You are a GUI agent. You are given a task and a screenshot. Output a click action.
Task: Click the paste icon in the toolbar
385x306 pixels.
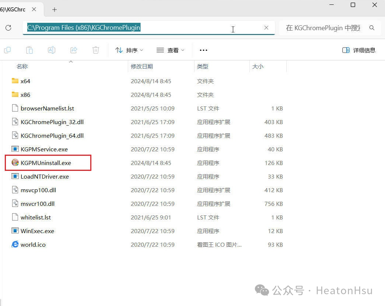[29, 50]
